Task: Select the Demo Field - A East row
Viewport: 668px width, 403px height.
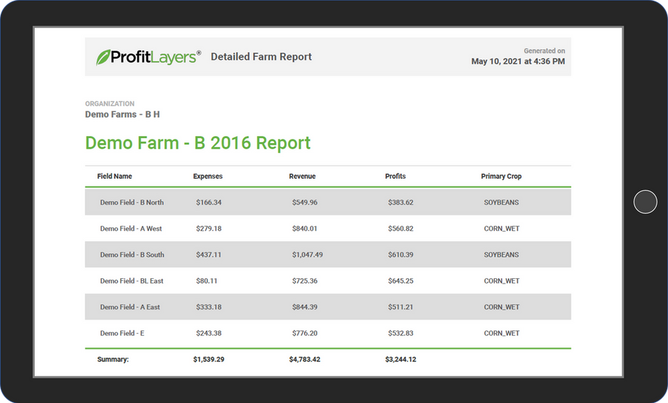Action: 131,307
